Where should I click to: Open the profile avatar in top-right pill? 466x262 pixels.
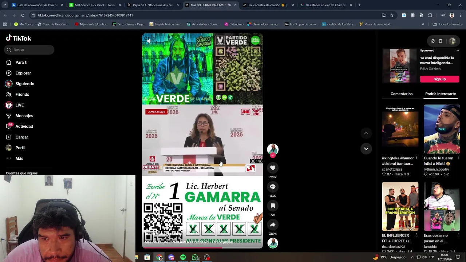(x=452, y=41)
